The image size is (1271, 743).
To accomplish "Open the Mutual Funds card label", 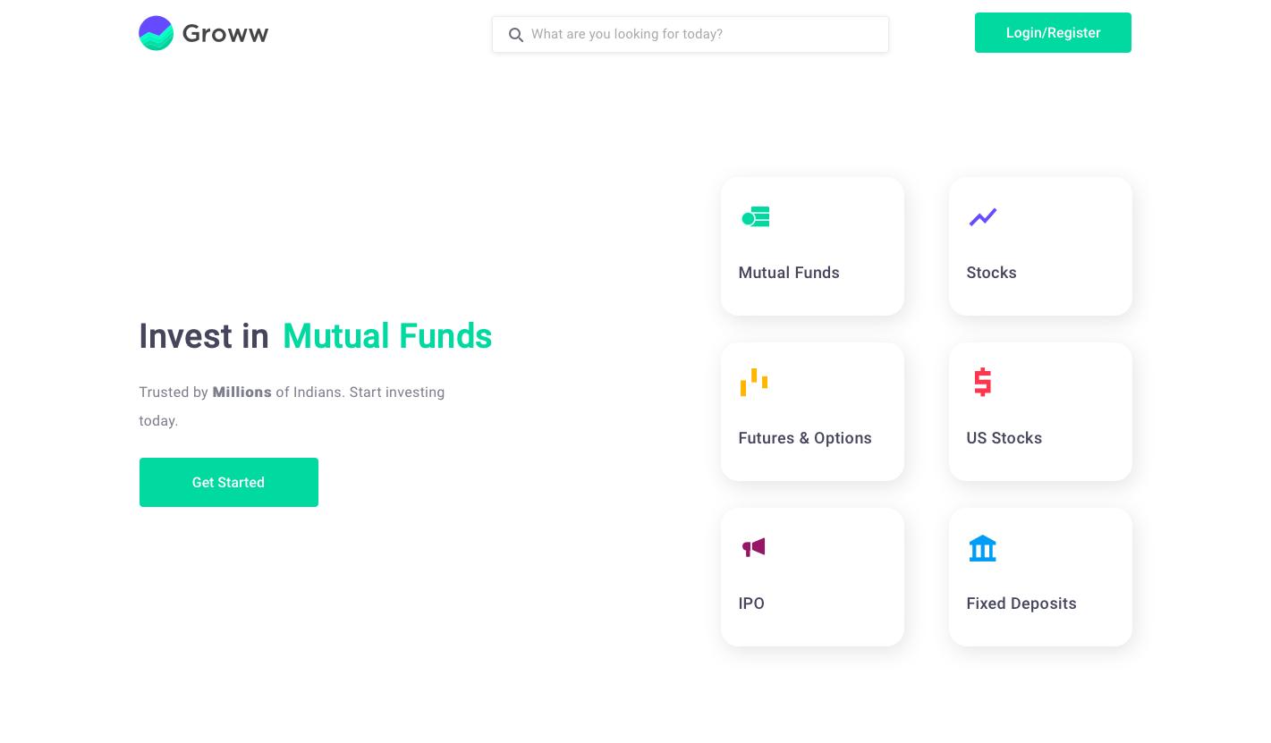I will [789, 273].
